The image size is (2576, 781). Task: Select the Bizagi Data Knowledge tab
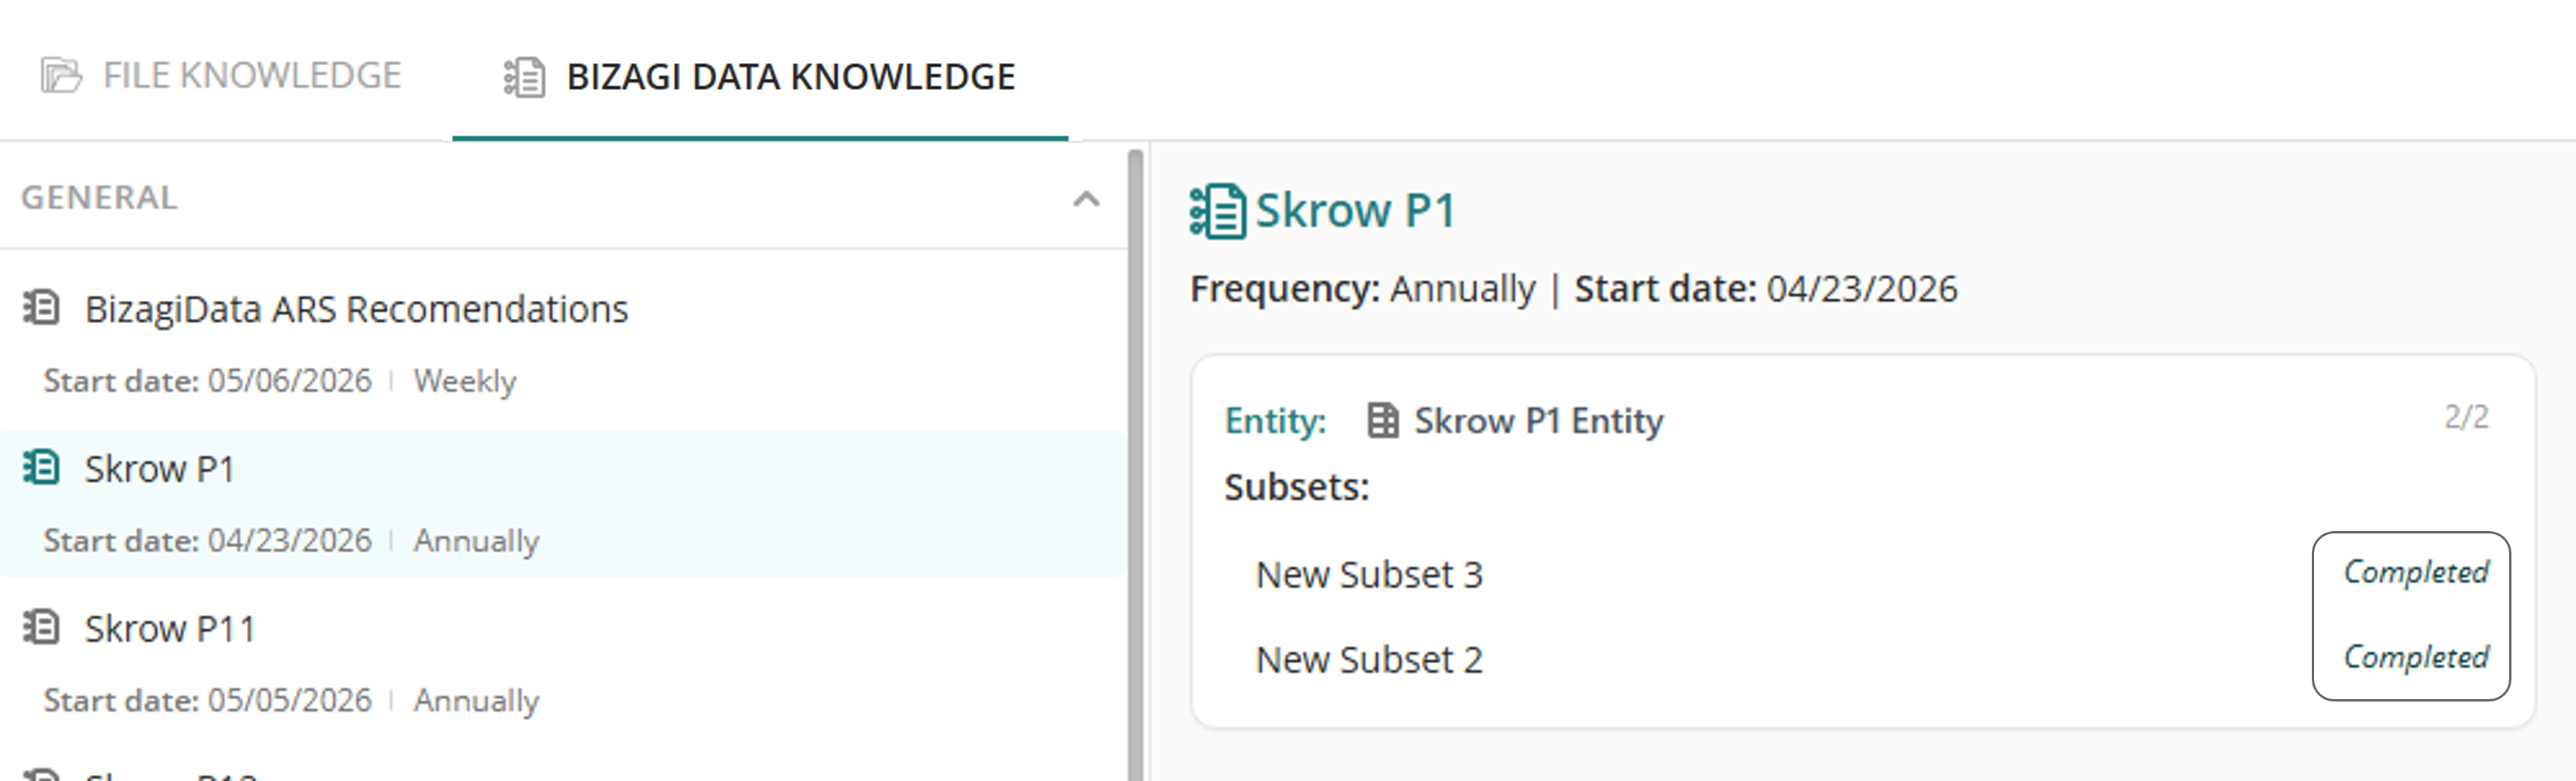coord(759,77)
